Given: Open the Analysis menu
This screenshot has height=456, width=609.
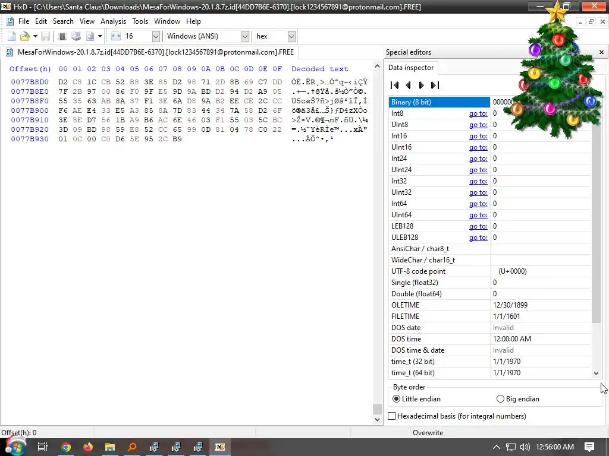Looking at the screenshot, I should tap(113, 21).
